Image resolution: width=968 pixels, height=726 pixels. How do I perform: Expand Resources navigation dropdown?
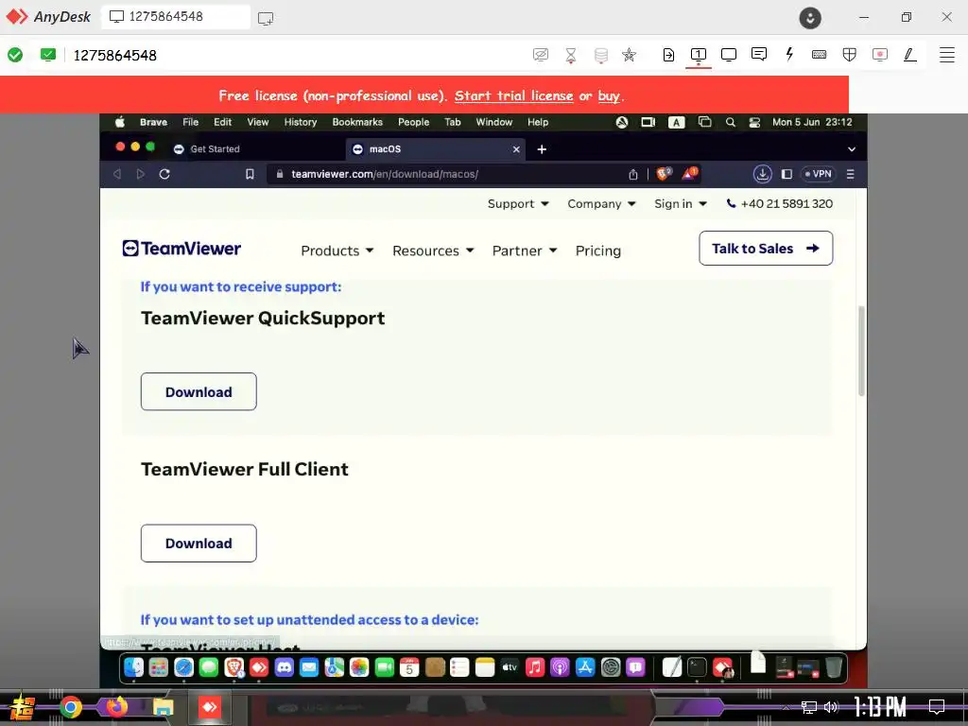pyautogui.click(x=433, y=251)
